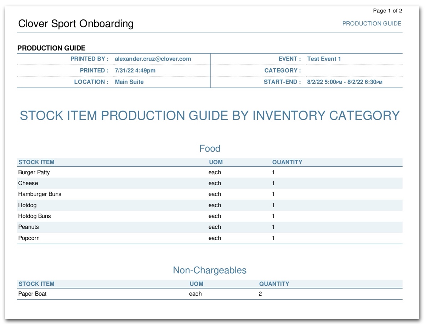Select the Page 1 of 2 indicator

tap(387, 11)
